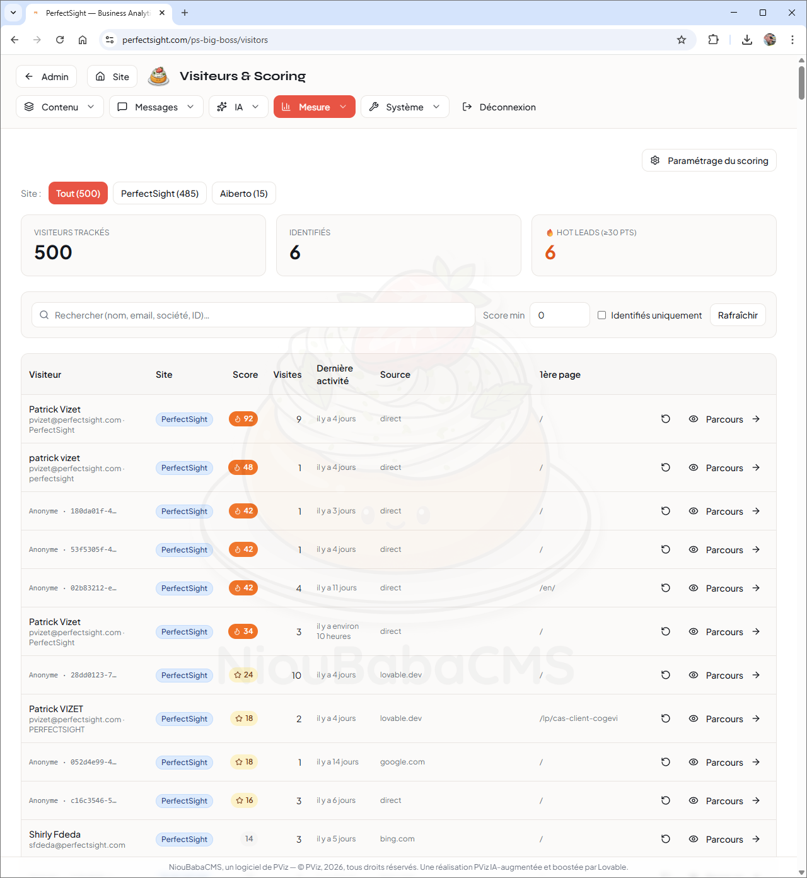
Task: Click the eye icon for Anonyme 052d4e99
Action: (694, 762)
